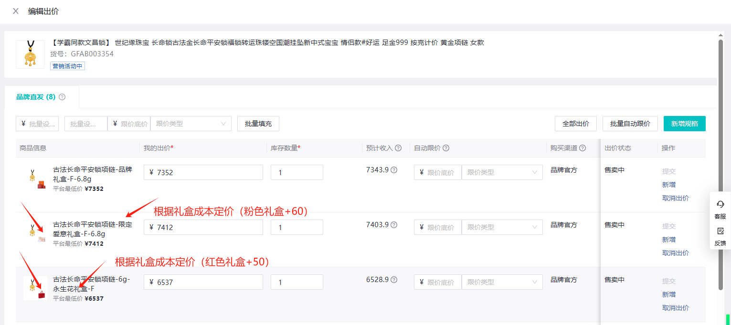Click info icon beside 7343.9 income
Viewport: 731px width, 325px height.
pos(394,170)
